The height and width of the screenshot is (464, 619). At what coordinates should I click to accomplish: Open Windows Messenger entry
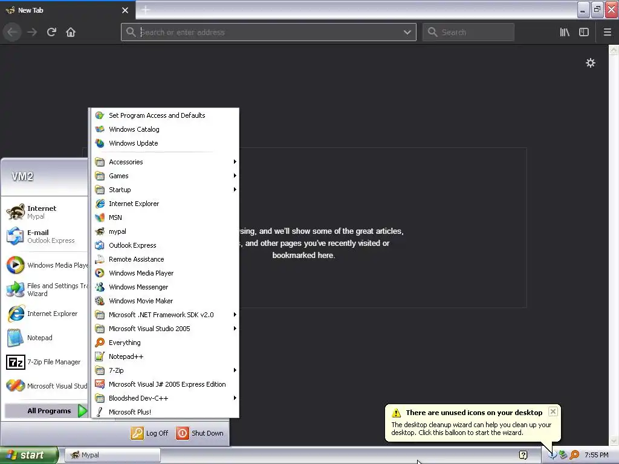coord(165,287)
